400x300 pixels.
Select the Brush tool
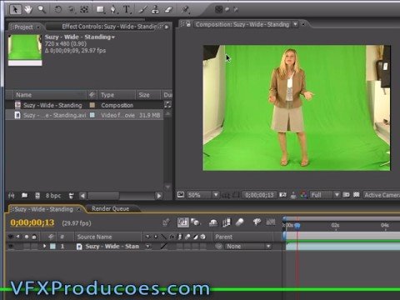[x=142, y=10]
